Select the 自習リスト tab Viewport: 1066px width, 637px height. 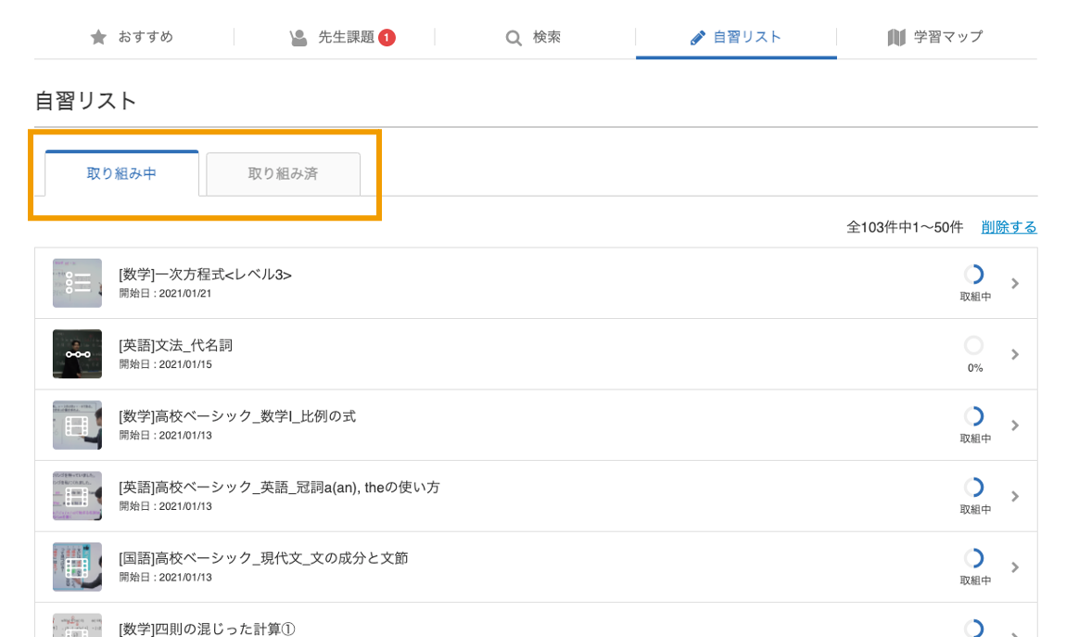click(736, 37)
